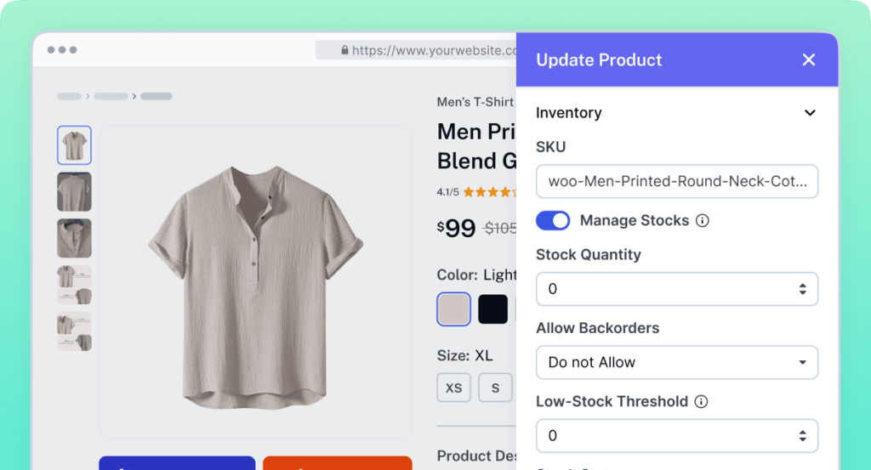Select the black color swatch
The image size is (871, 470).
click(492, 309)
